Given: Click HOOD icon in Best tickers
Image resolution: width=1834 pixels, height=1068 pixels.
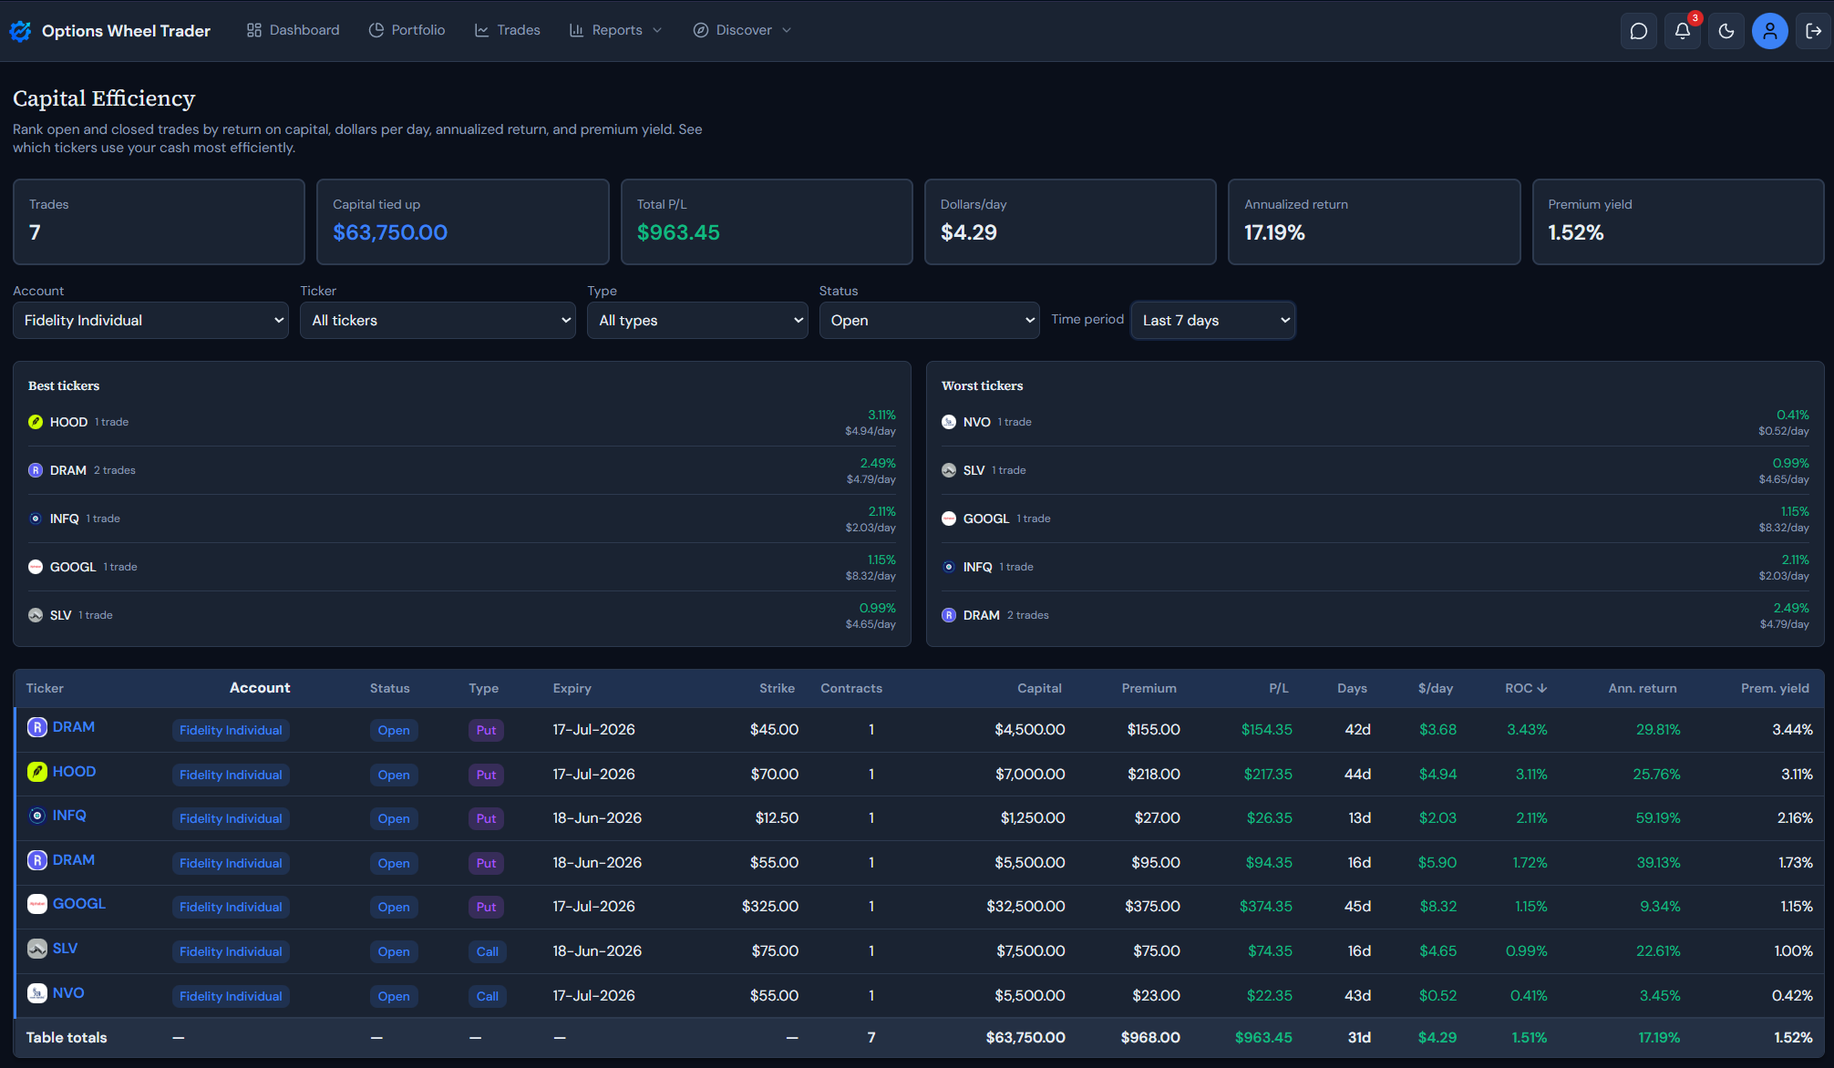Looking at the screenshot, I should [x=36, y=422].
